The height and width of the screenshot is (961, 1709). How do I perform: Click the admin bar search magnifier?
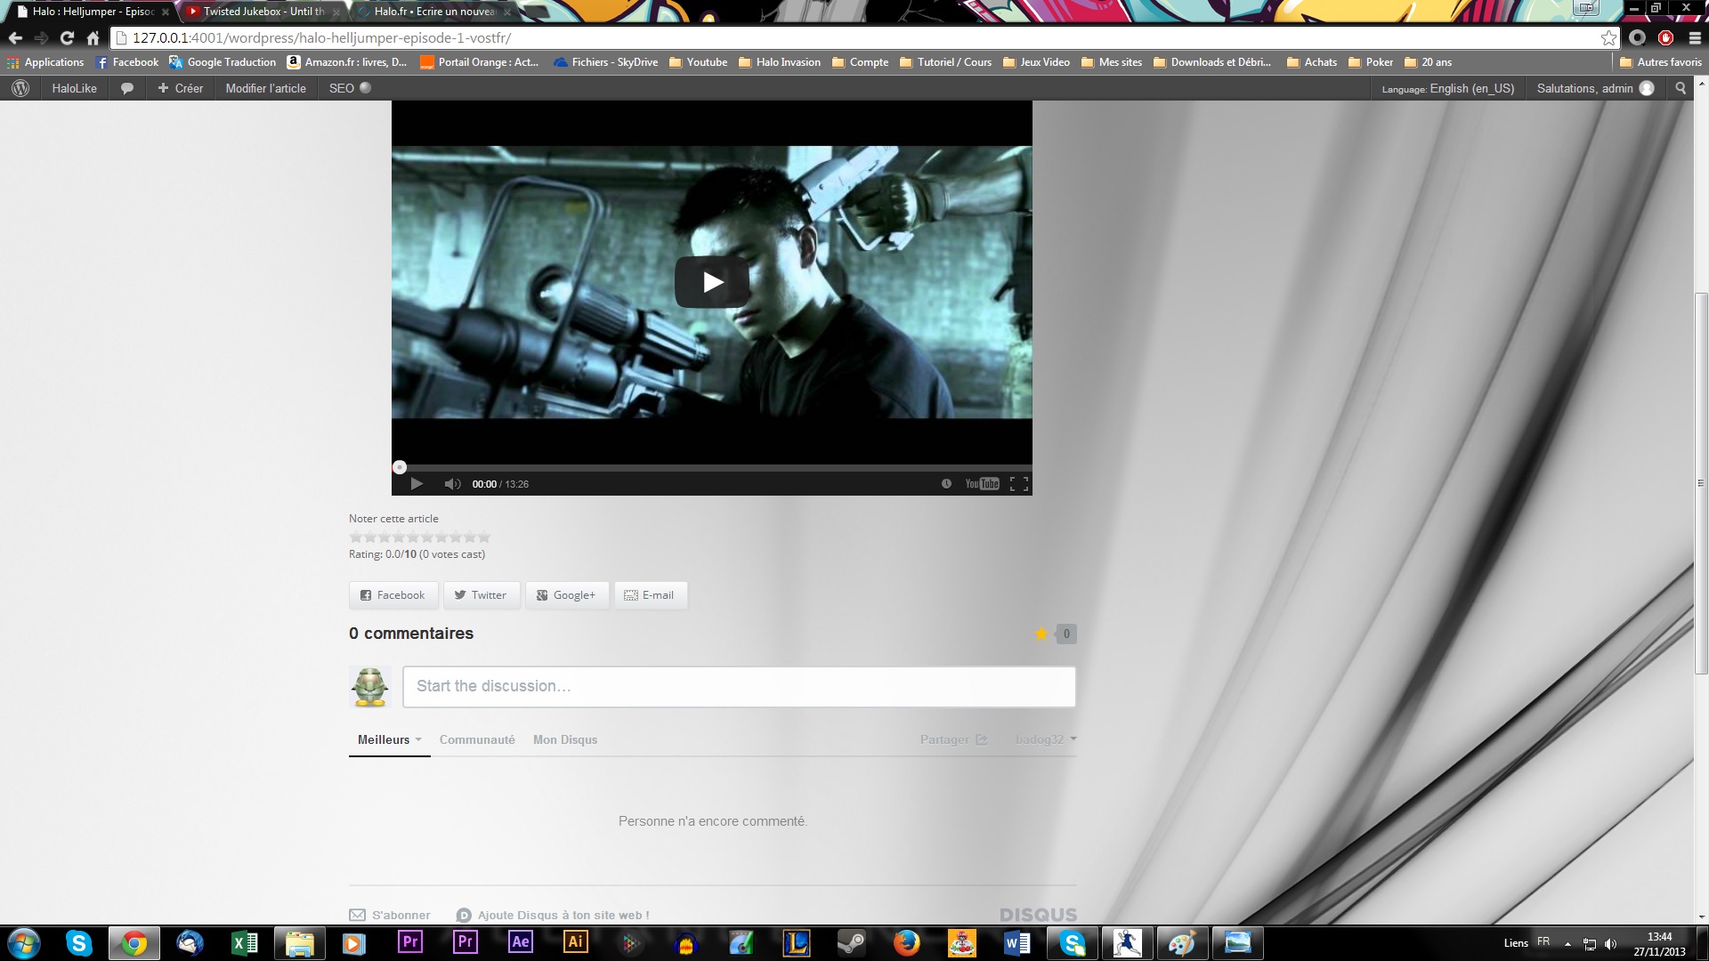point(1681,88)
